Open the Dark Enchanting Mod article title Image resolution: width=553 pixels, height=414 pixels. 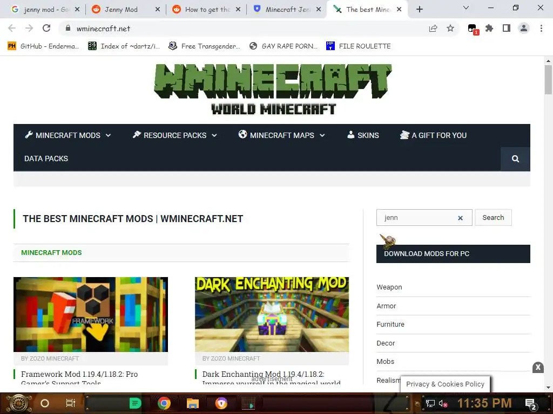(x=271, y=378)
